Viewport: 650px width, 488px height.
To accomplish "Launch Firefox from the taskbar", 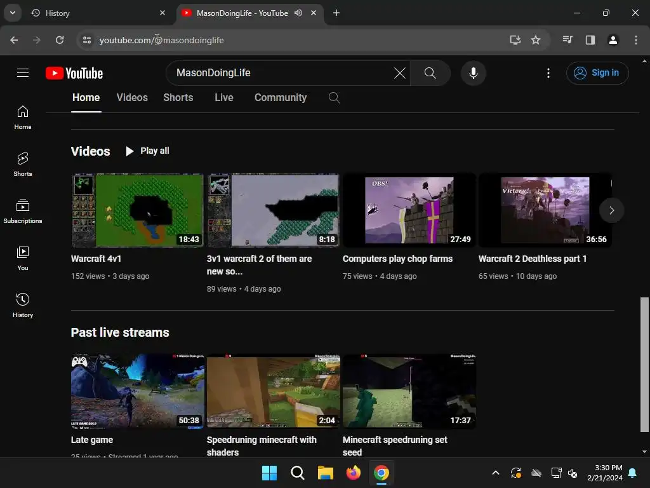I will click(353, 473).
